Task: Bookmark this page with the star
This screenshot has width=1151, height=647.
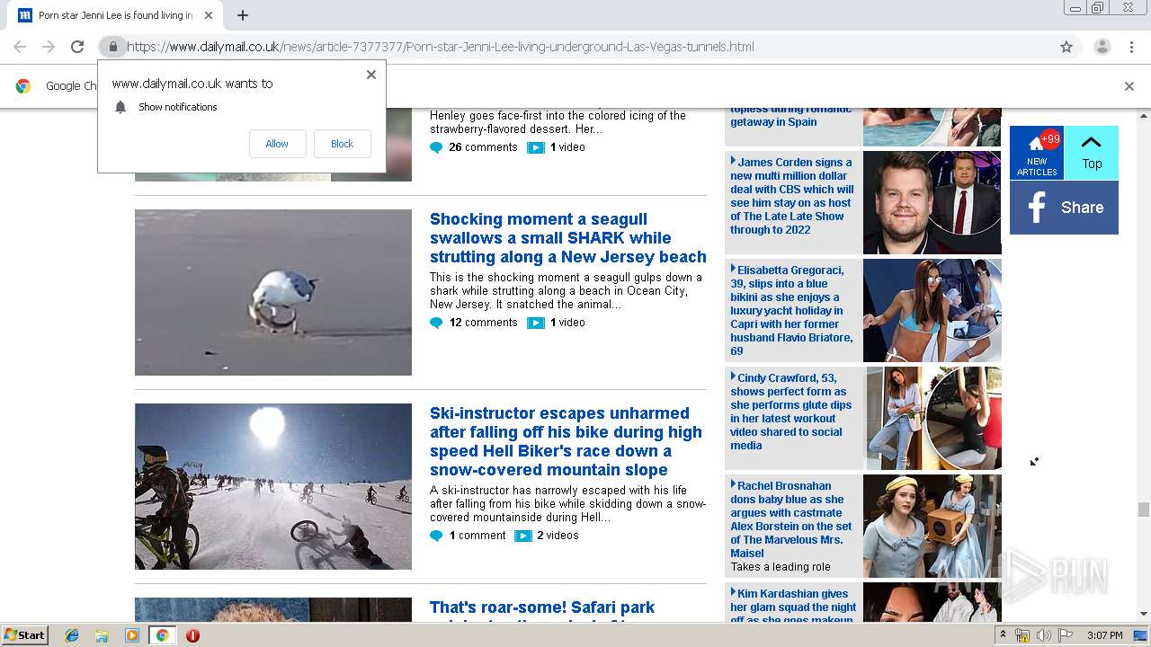Action: (1066, 47)
